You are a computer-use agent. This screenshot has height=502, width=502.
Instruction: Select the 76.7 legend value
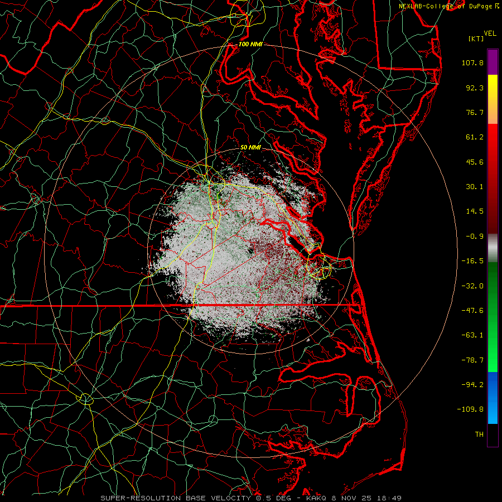[475, 112]
